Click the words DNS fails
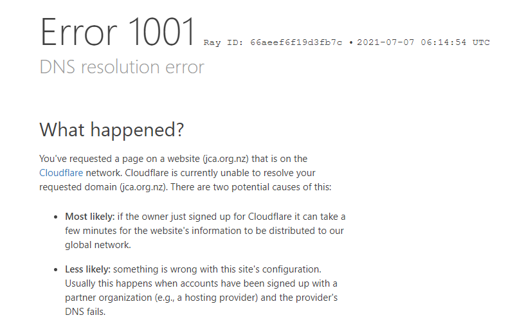The image size is (506, 322). [86, 312]
